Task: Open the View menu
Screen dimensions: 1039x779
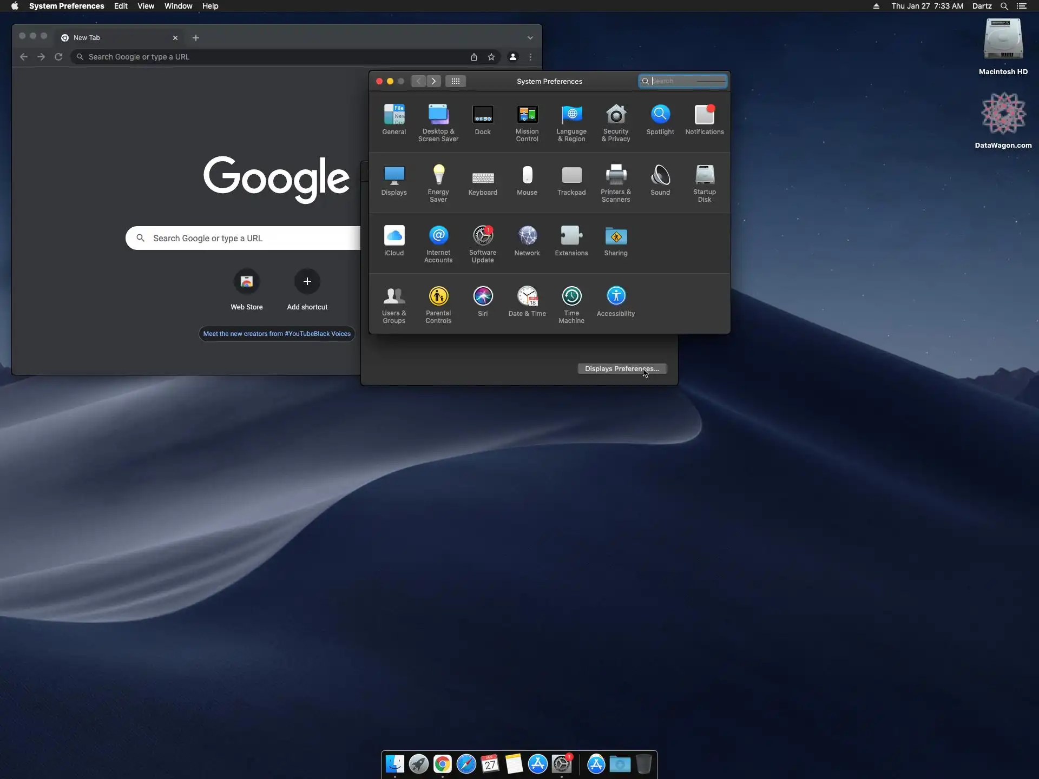Action: click(146, 6)
